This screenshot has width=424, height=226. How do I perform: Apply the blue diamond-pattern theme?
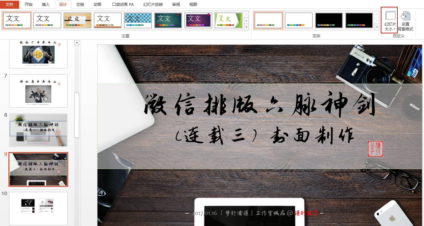pyautogui.click(x=138, y=20)
